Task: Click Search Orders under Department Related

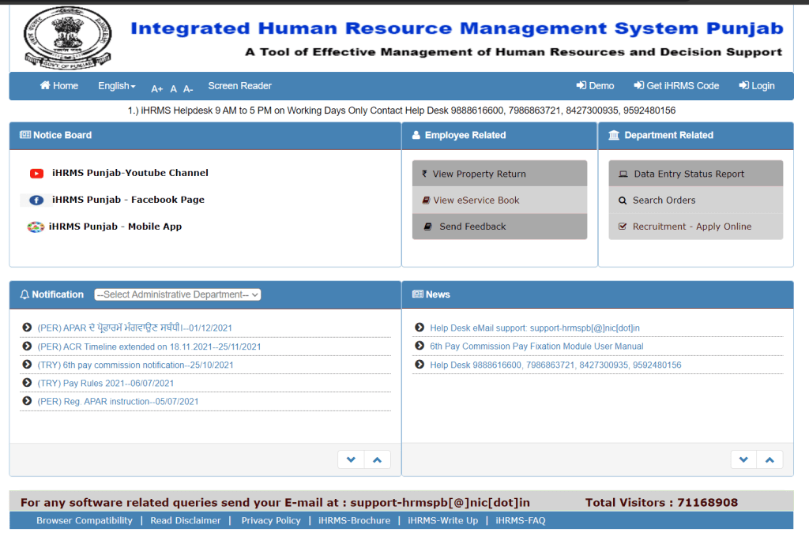Action: 695,200
